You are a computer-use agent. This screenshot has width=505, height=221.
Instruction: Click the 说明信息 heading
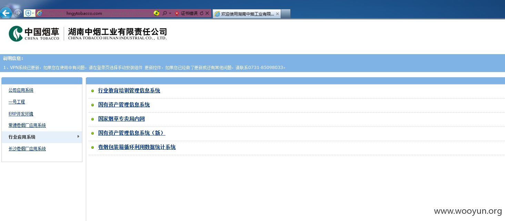[13, 59]
